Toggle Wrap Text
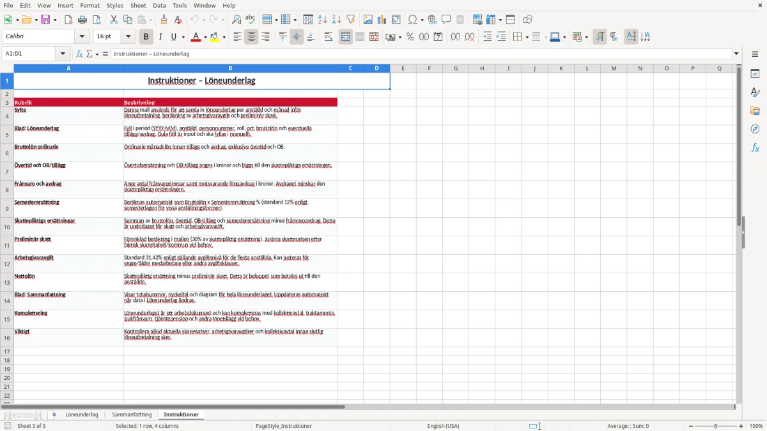Viewport: 767px width, 431px height. point(329,37)
